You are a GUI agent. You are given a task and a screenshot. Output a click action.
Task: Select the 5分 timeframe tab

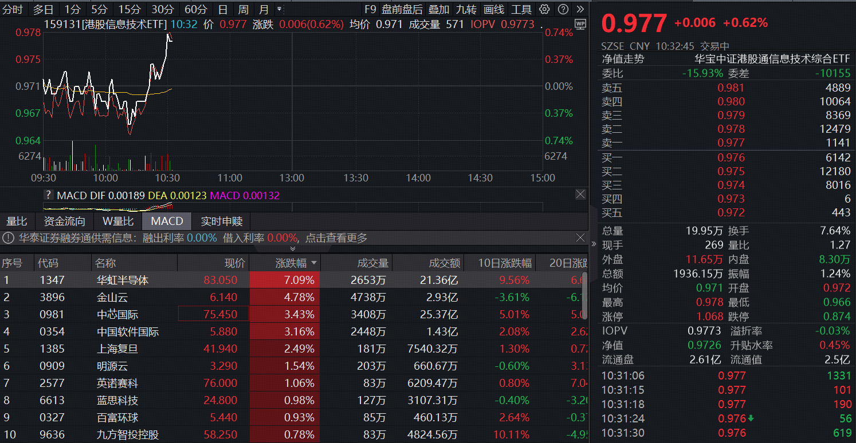99,9
